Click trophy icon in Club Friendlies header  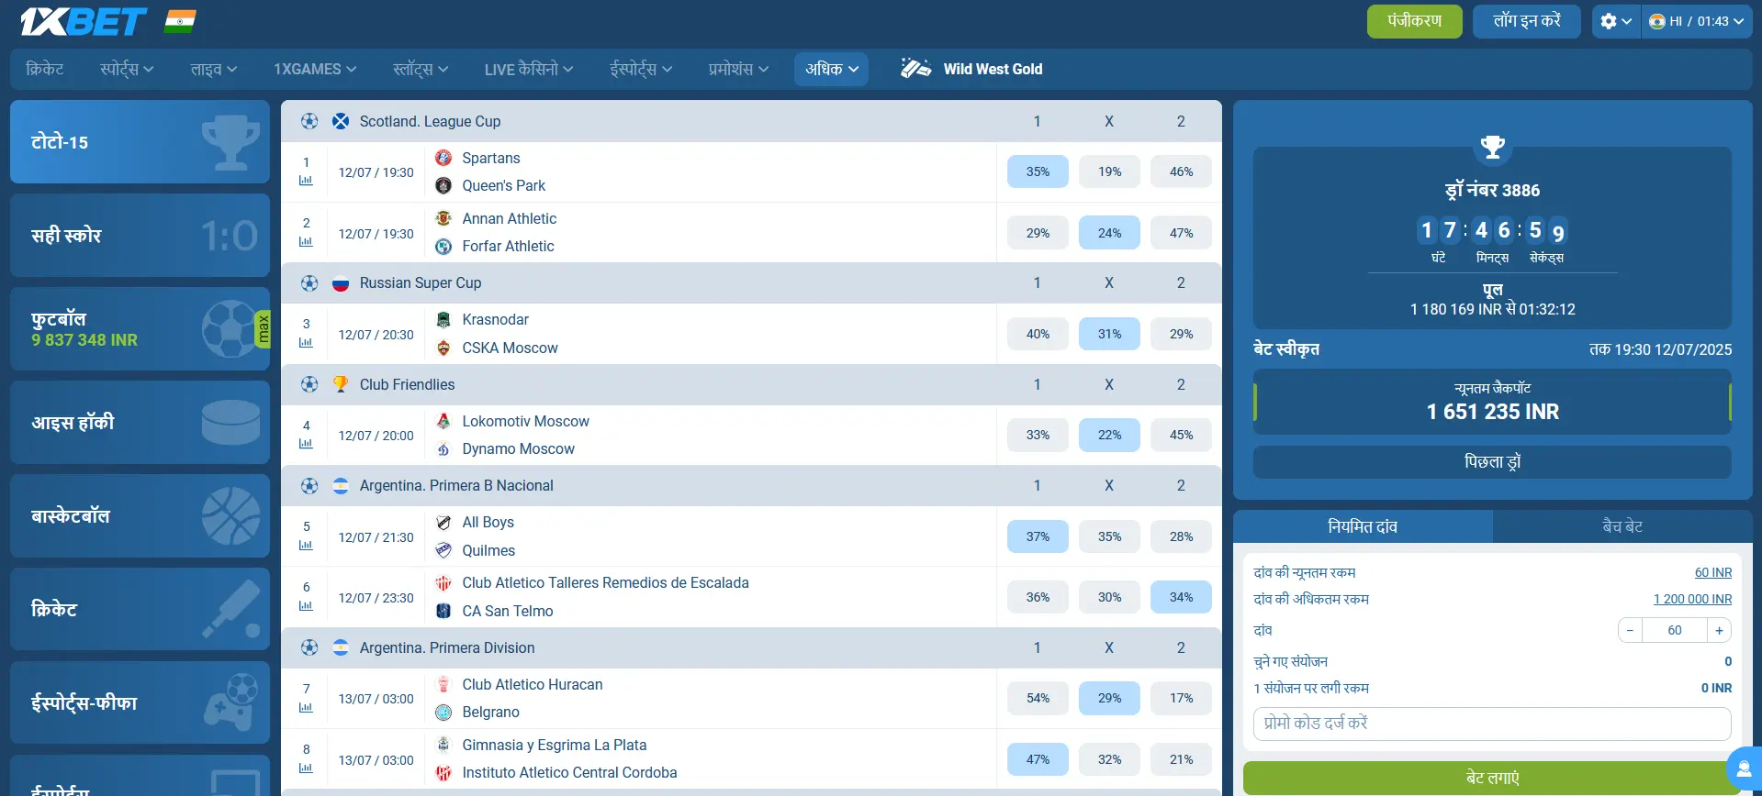coord(341,384)
